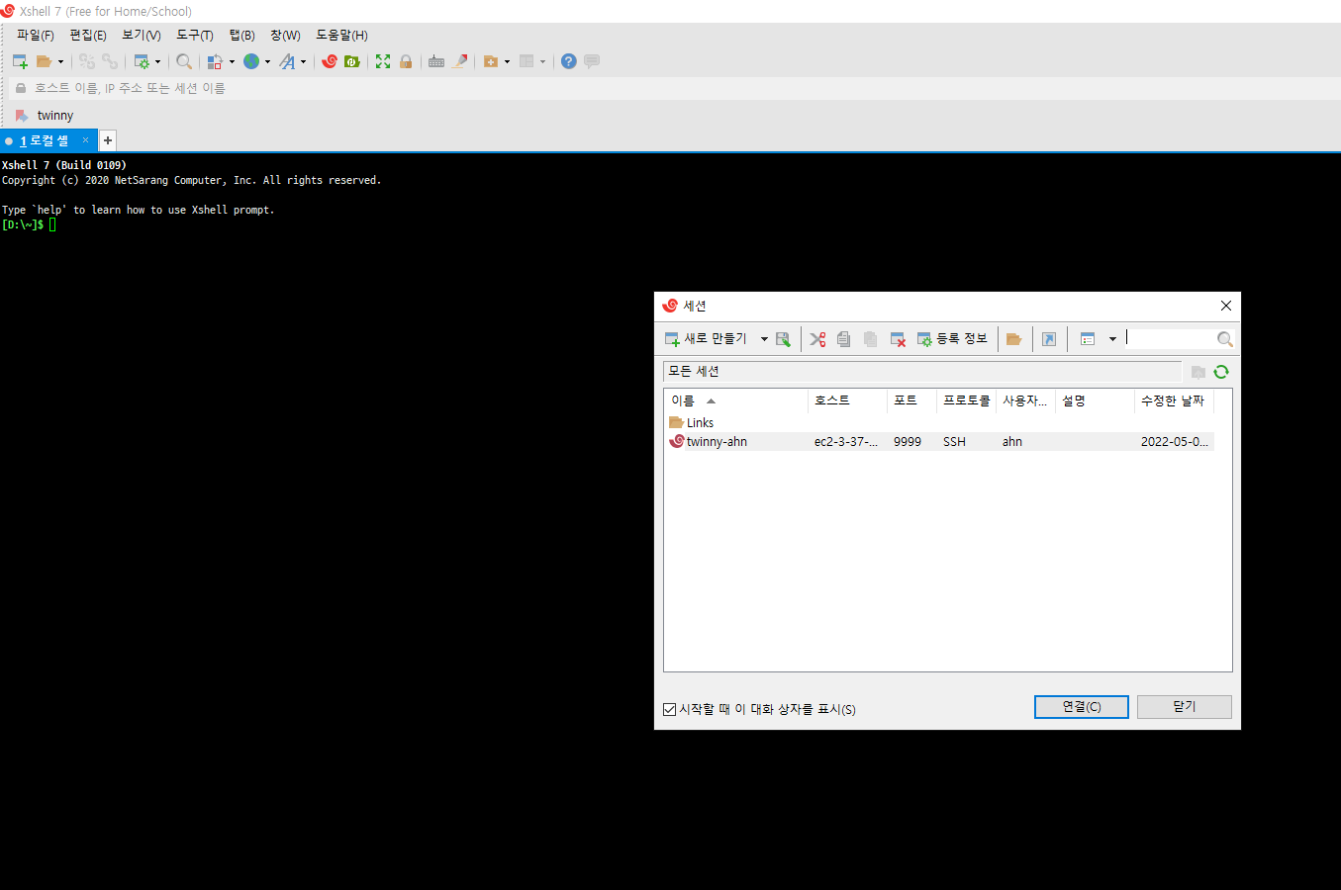Click the session search field in Sessions dialog

point(1170,339)
